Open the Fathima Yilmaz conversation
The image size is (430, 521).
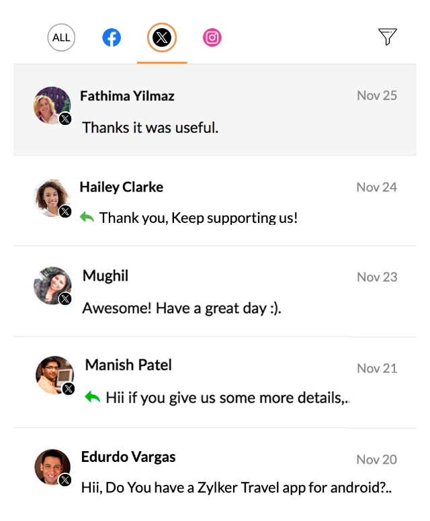pyautogui.click(x=215, y=109)
